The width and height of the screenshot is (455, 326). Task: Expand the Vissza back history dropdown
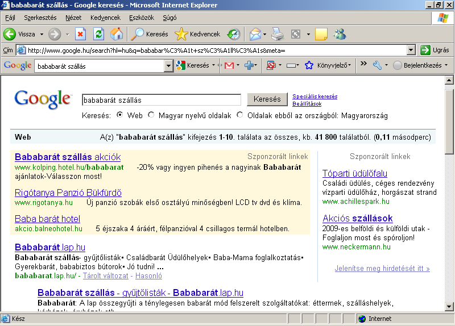42,34
